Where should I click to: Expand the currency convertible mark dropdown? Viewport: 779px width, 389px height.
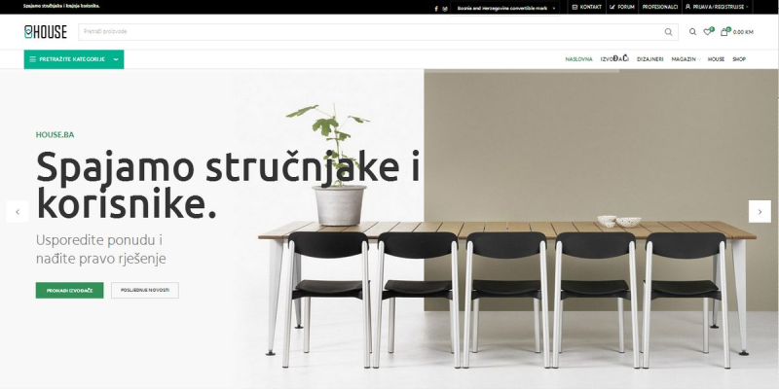point(504,9)
